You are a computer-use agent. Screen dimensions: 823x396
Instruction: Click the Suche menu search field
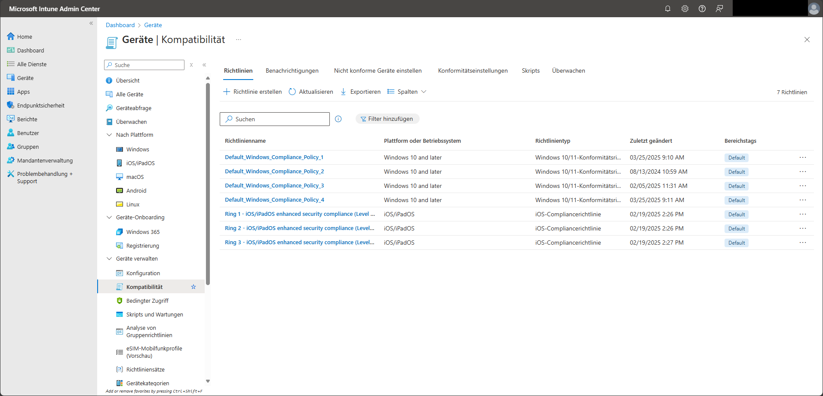pyautogui.click(x=144, y=65)
